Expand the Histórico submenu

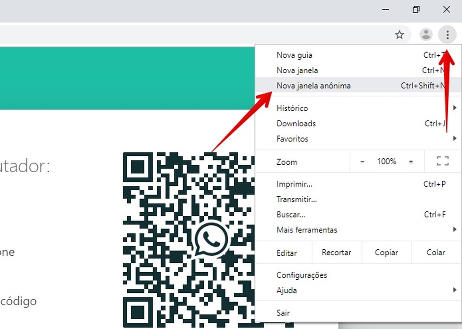[358, 108]
